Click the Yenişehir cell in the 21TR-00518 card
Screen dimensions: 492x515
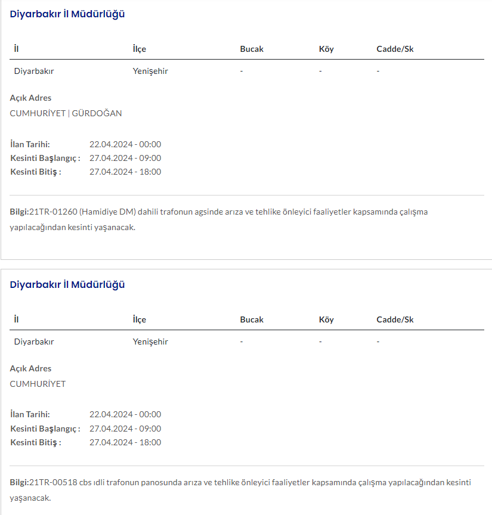coord(150,342)
